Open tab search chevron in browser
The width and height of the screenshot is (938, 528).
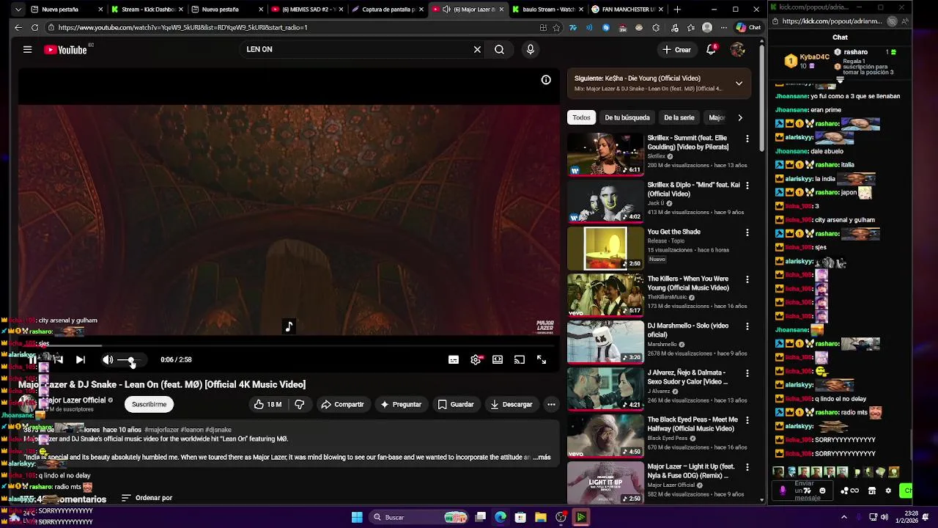tap(17, 10)
